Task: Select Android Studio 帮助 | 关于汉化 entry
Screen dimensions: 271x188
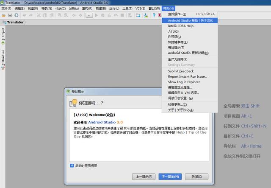Action: pyautogui.click(x=190, y=20)
